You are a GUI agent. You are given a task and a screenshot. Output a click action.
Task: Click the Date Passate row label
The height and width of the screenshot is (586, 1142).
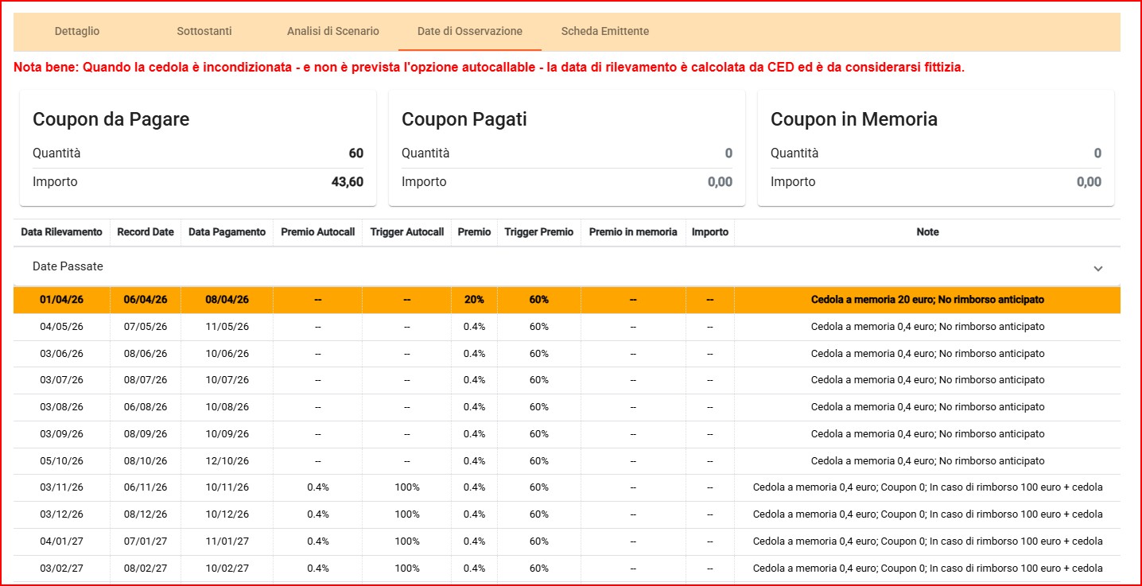click(68, 266)
